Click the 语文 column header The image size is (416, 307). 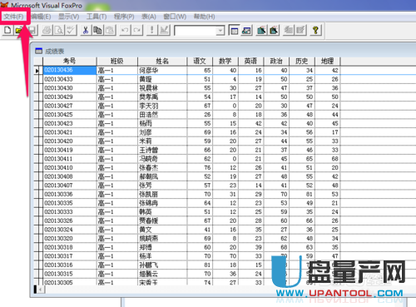[x=200, y=61]
